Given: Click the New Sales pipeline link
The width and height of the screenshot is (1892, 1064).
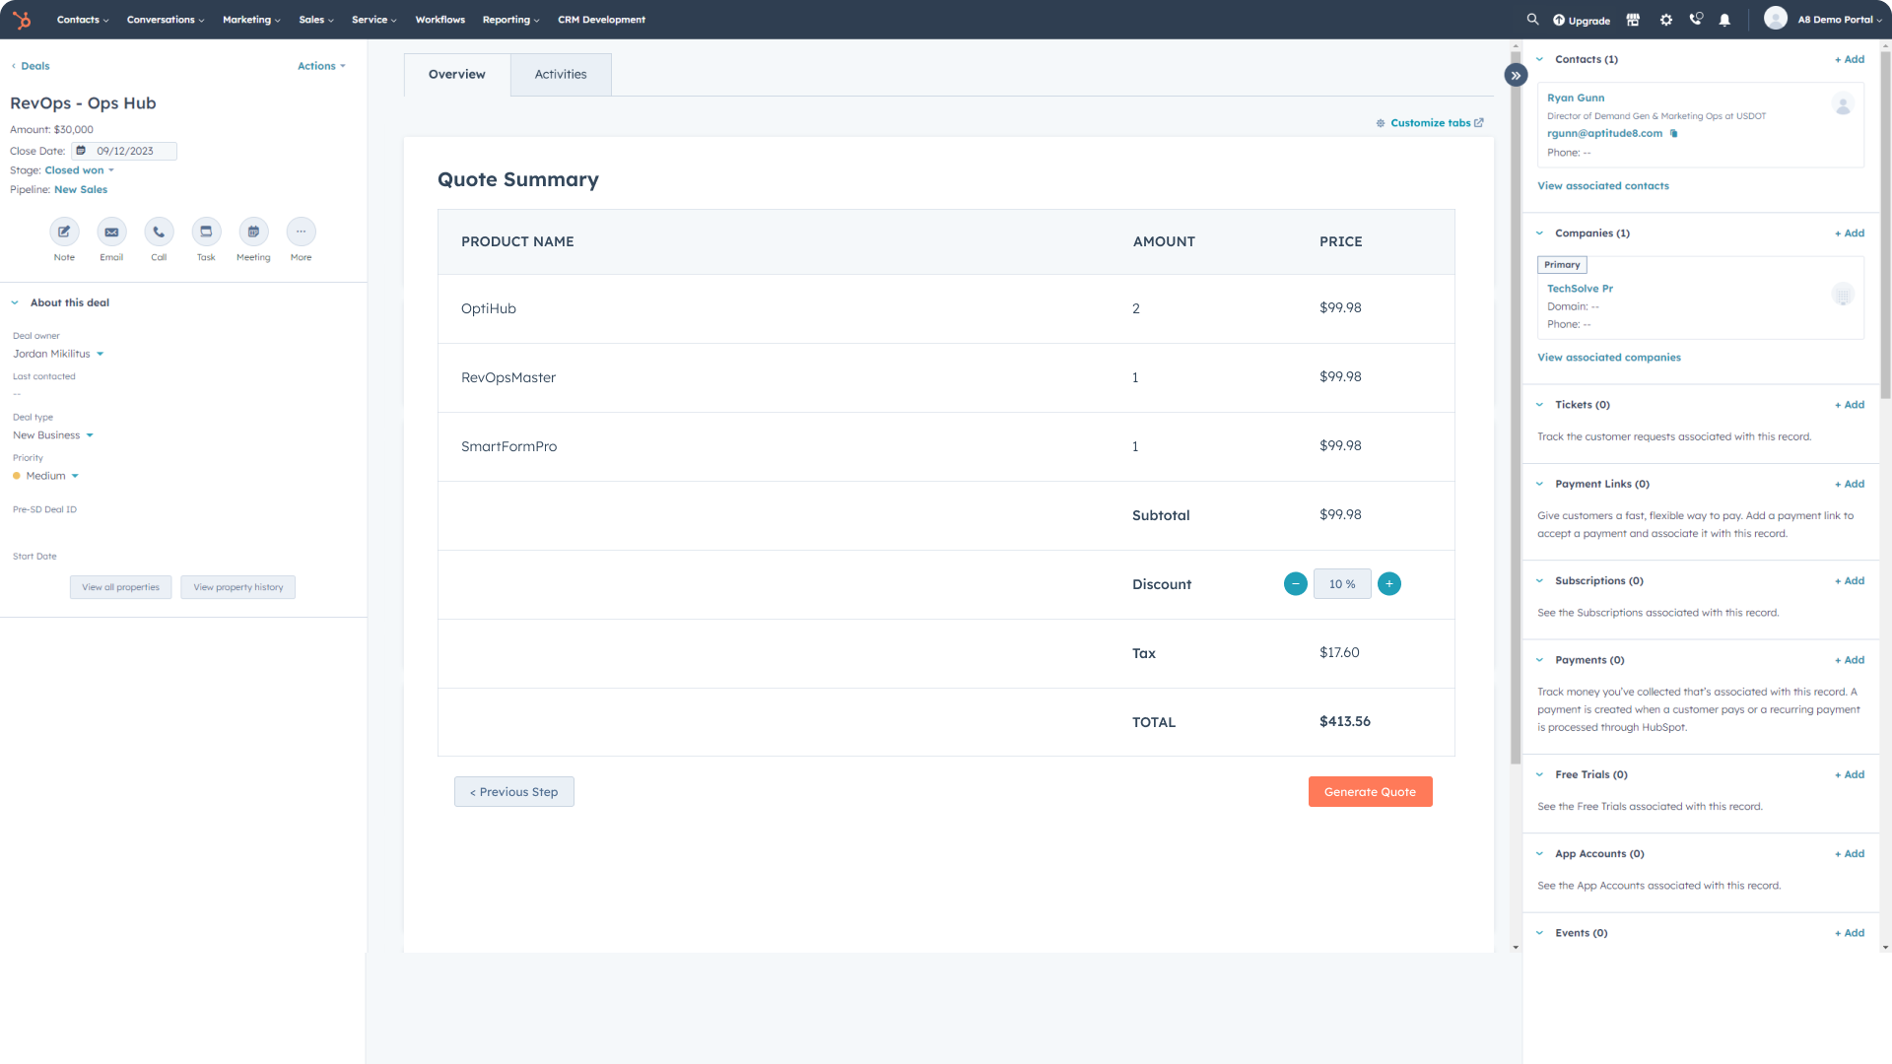Looking at the screenshot, I should pos(81,190).
